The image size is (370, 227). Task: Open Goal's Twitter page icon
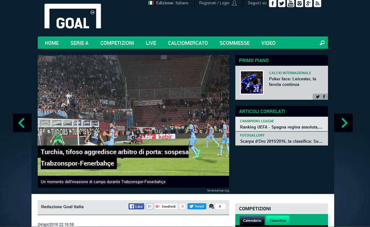pos(281,4)
